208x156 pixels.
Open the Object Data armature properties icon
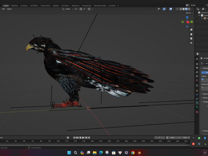197,103
